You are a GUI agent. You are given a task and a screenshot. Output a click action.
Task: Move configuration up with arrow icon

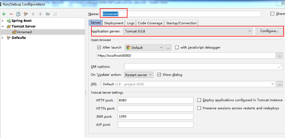(x=33, y=14)
